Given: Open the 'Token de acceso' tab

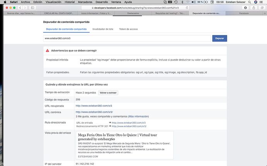Looking at the screenshot, I should [x=128, y=29].
